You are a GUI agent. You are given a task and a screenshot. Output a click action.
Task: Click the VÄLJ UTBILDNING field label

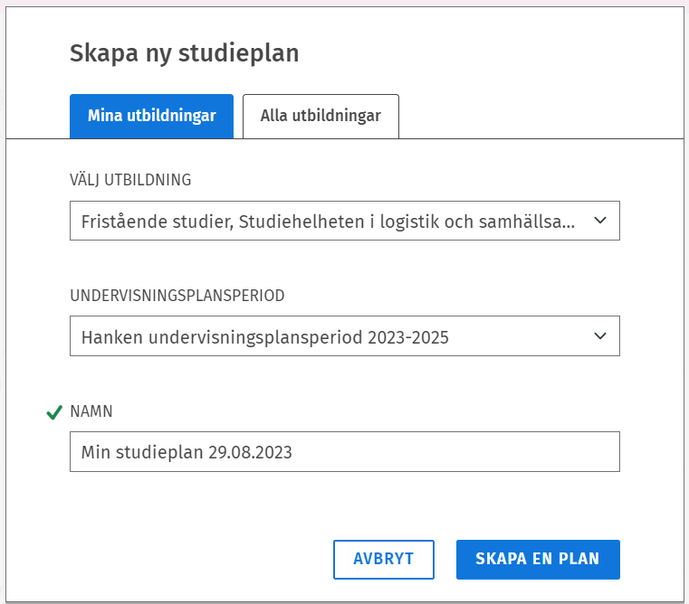click(130, 180)
